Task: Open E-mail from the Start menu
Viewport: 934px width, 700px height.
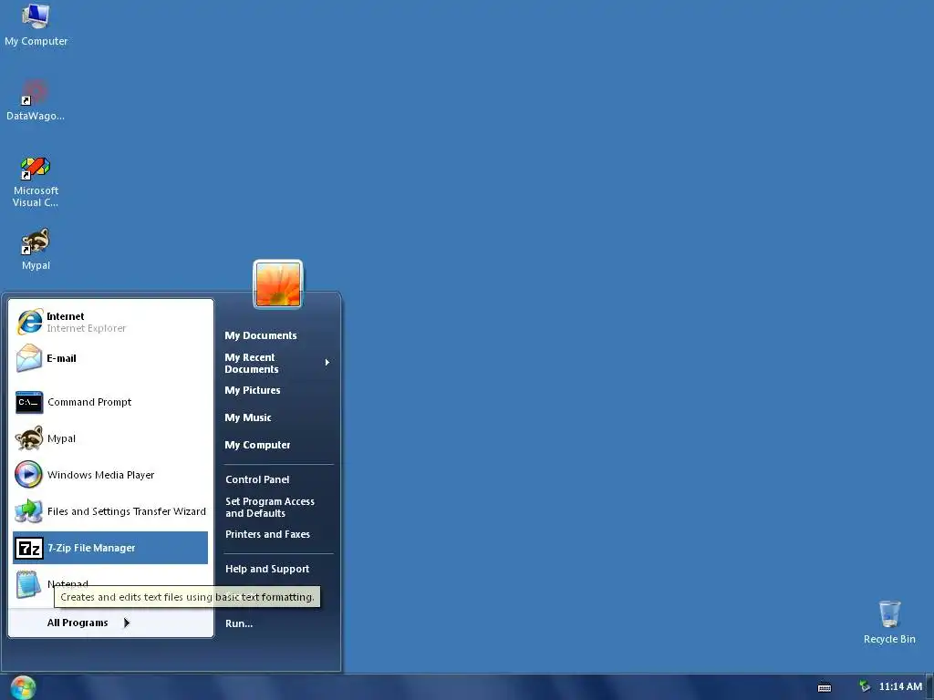Action: click(110, 358)
